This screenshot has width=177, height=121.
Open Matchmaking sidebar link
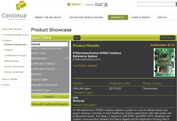click(11, 61)
